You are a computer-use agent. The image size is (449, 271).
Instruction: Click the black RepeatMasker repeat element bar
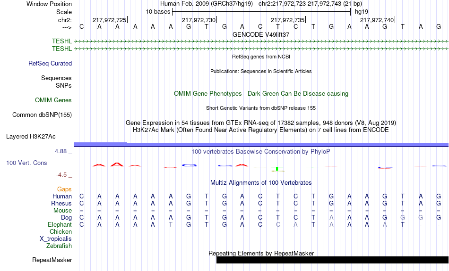click(332, 260)
